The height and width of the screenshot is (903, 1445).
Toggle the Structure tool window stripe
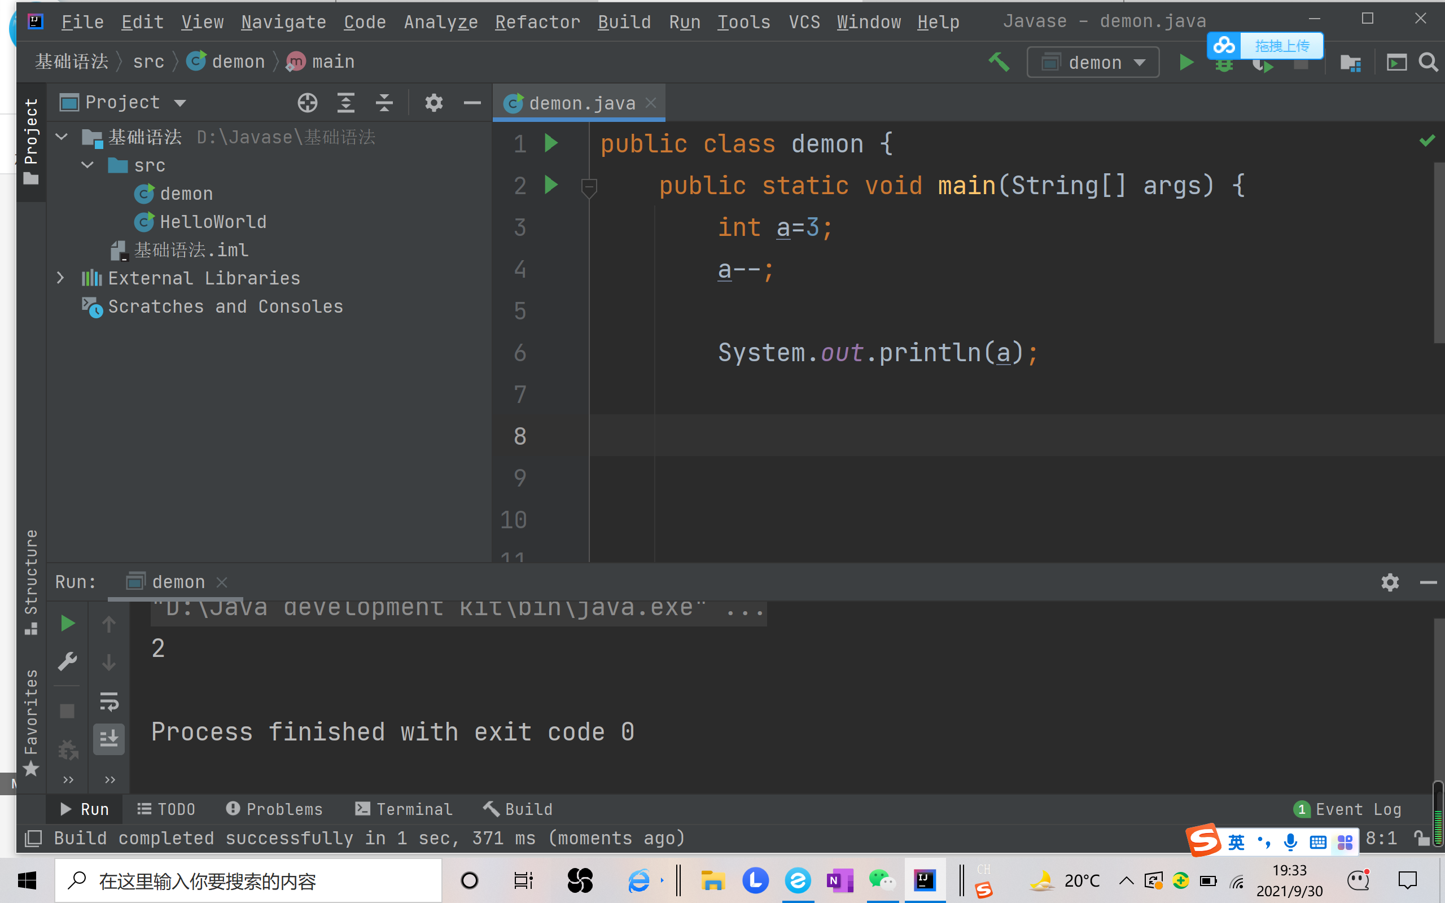pos(31,581)
